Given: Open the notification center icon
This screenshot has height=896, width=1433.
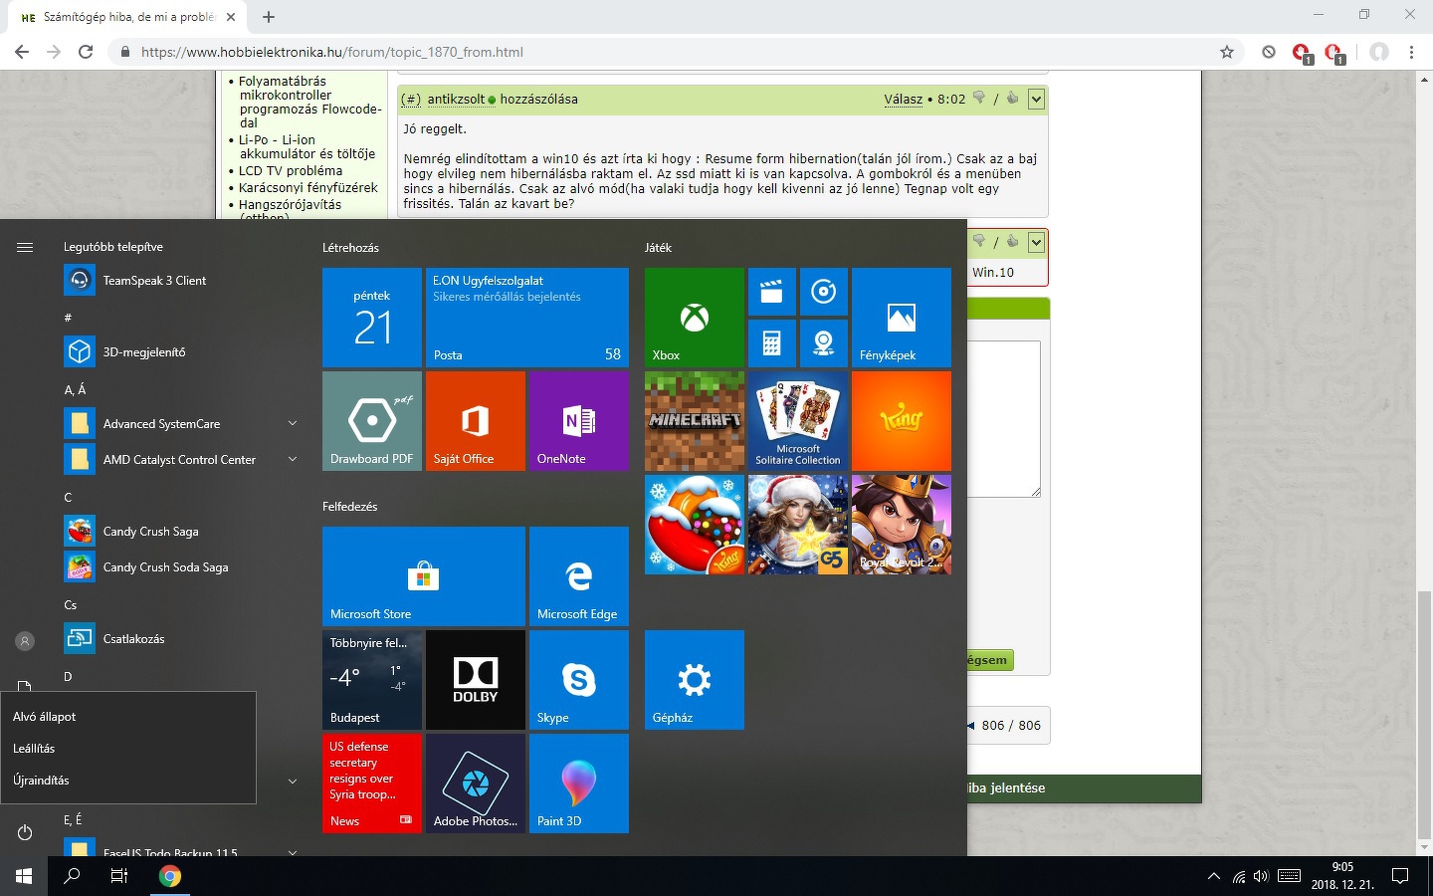Looking at the screenshot, I should coord(1400,877).
